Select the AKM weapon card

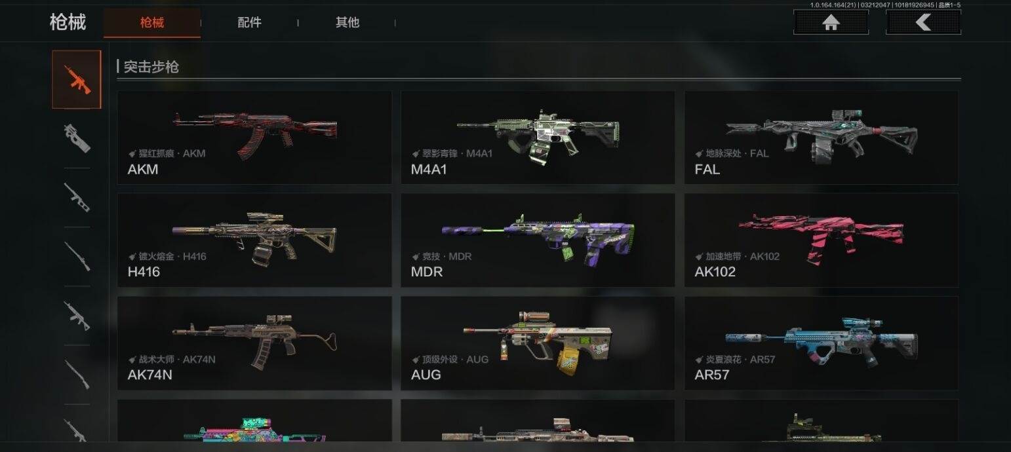pos(254,138)
